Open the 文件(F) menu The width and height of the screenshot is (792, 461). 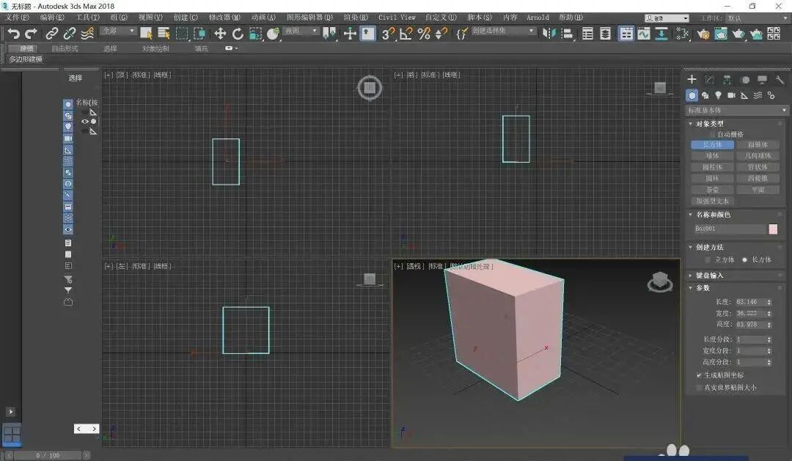tap(17, 17)
